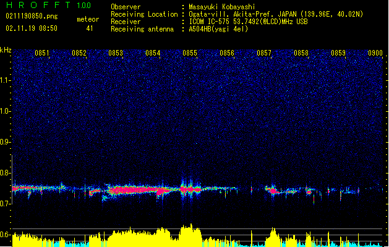The image size is (389, 247).
Task: Click the Ogata-vill. Akita-Pref. JAPAN location text
Action: tap(276, 14)
